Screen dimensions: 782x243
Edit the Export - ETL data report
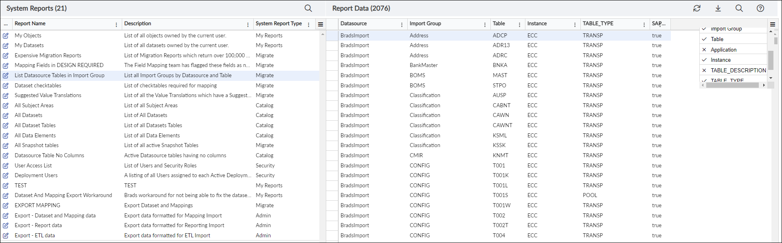[x=6, y=236]
